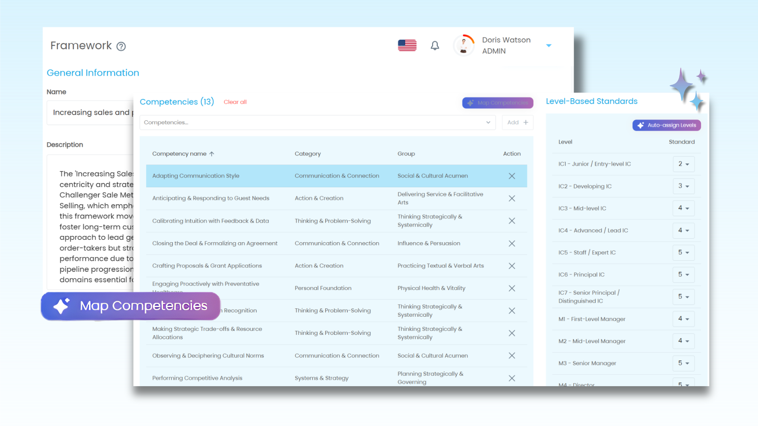Click the framework Name input field
The width and height of the screenshot is (758, 426).
(91, 113)
